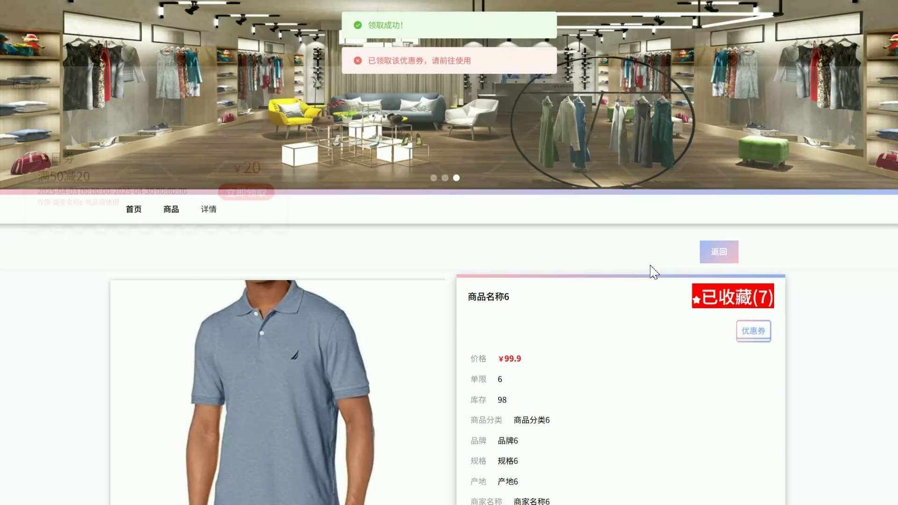
Task: Click the 已收藏(7) favorite button
Action: [732, 296]
